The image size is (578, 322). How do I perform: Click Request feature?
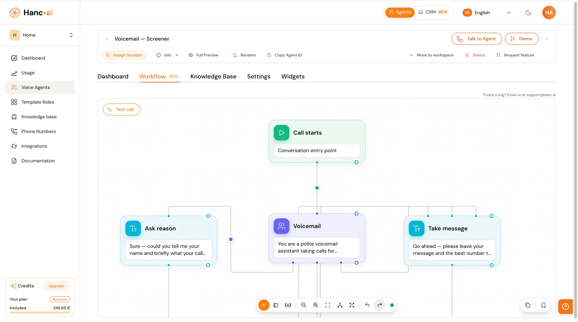[x=515, y=55]
